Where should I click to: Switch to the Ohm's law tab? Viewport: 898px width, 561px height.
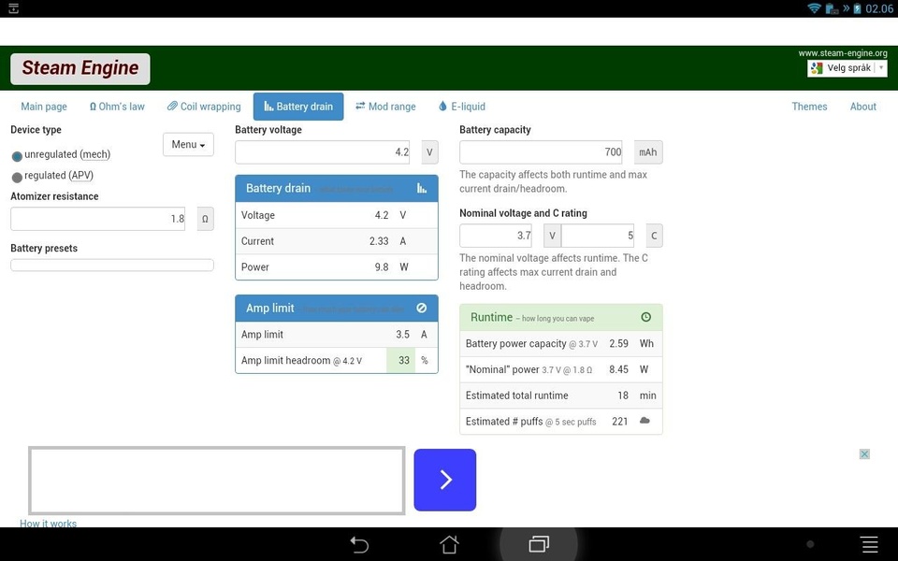117,107
